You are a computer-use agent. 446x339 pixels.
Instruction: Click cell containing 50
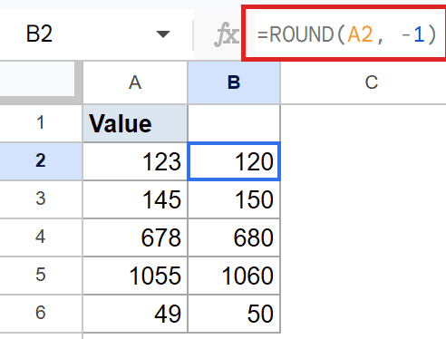pos(234,314)
